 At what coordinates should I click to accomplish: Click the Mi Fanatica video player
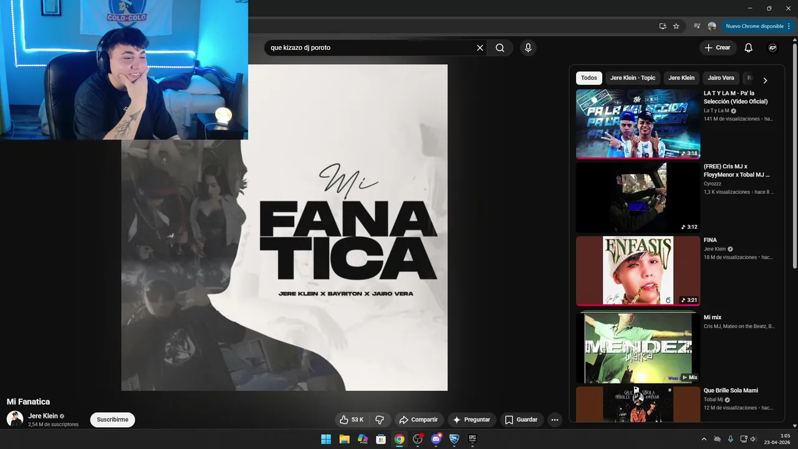(x=284, y=228)
